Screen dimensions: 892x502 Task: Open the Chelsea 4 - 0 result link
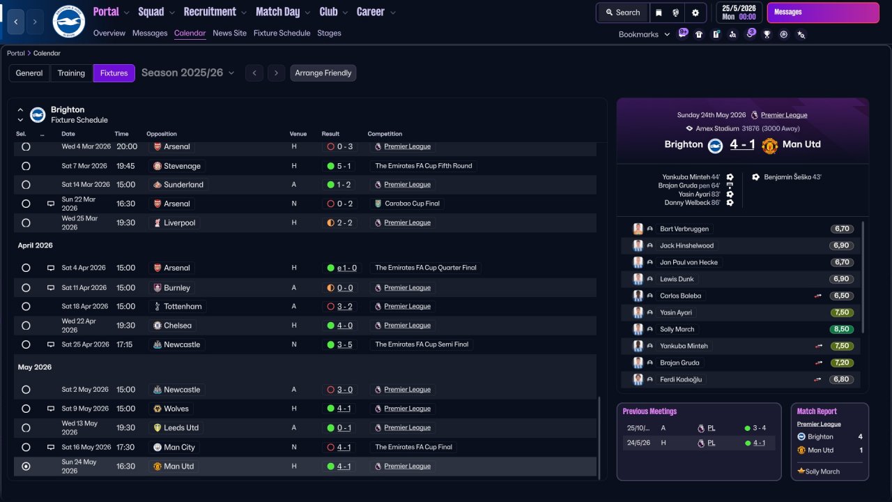click(344, 326)
